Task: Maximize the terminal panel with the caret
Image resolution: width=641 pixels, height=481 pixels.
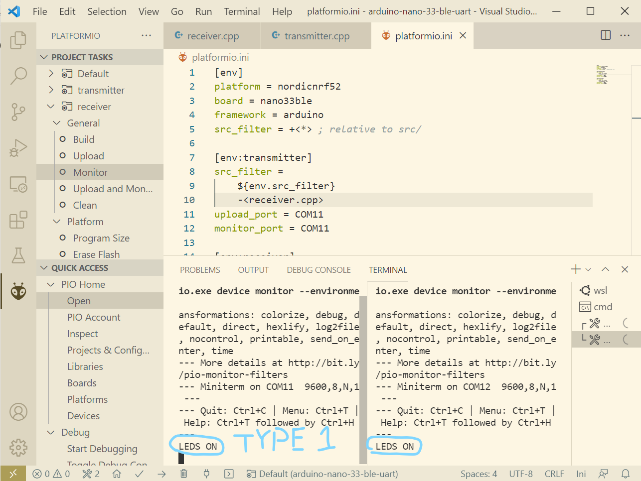Action: point(605,269)
